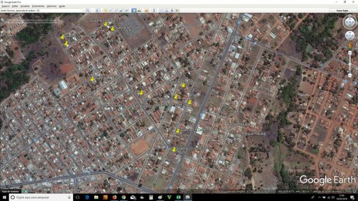358x201 pixels.
Task: Toggle the sidebar panel icon
Action: (x=97, y=11)
